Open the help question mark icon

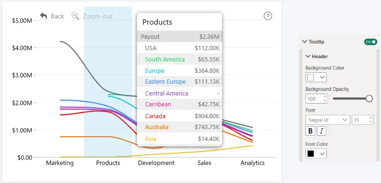point(268,16)
